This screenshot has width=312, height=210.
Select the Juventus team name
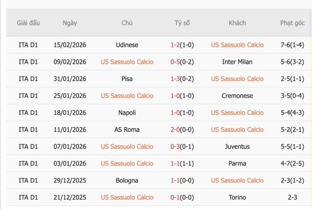coord(237,147)
